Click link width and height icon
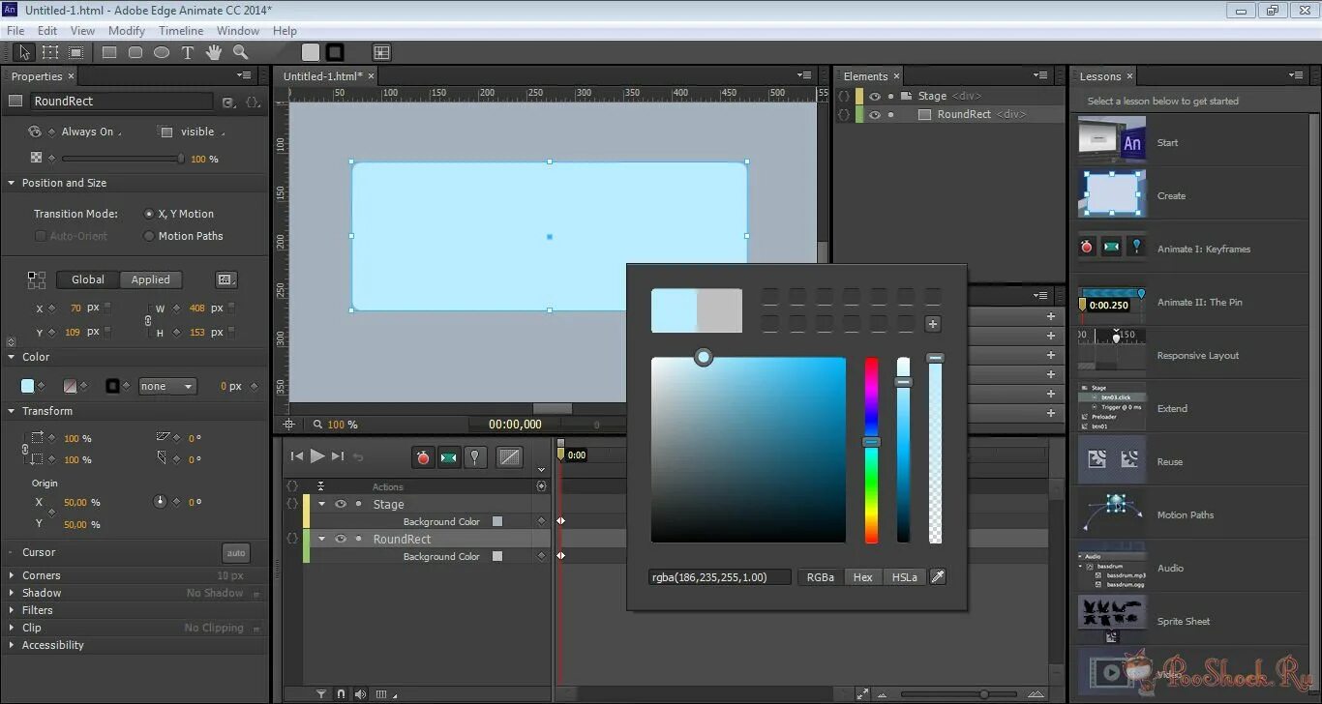The image size is (1322, 704). point(148,320)
